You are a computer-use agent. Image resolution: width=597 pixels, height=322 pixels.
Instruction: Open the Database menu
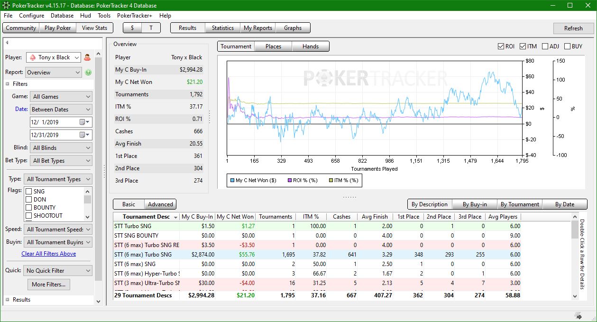[62, 16]
